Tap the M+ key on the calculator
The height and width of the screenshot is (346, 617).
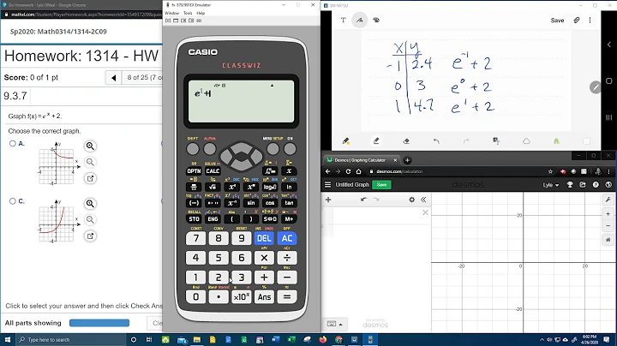point(290,219)
